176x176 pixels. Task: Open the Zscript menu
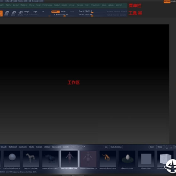click(119, 5)
